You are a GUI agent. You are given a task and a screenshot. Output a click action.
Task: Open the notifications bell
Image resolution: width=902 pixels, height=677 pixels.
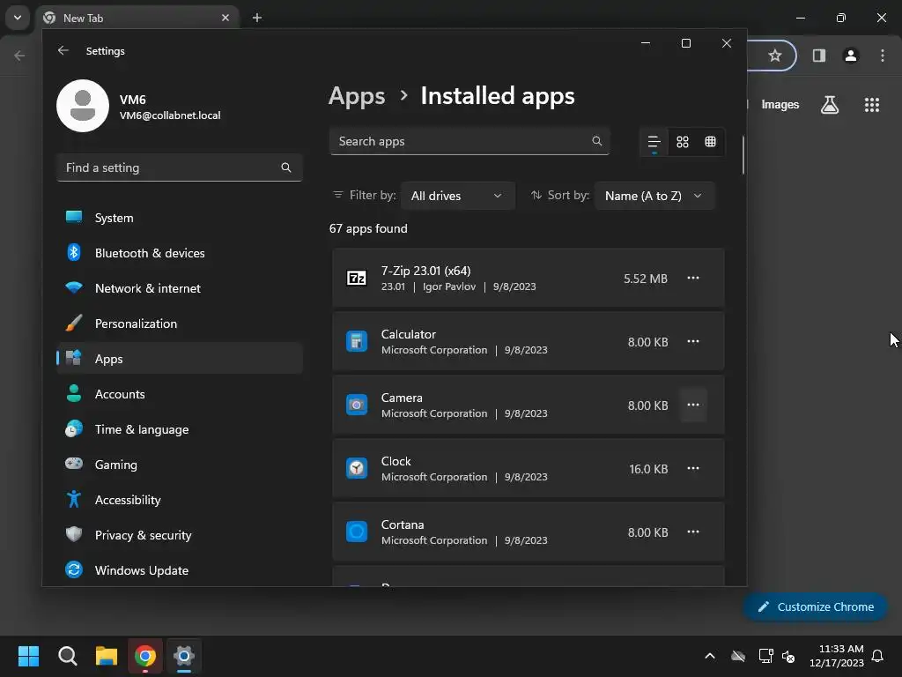pyautogui.click(x=877, y=656)
